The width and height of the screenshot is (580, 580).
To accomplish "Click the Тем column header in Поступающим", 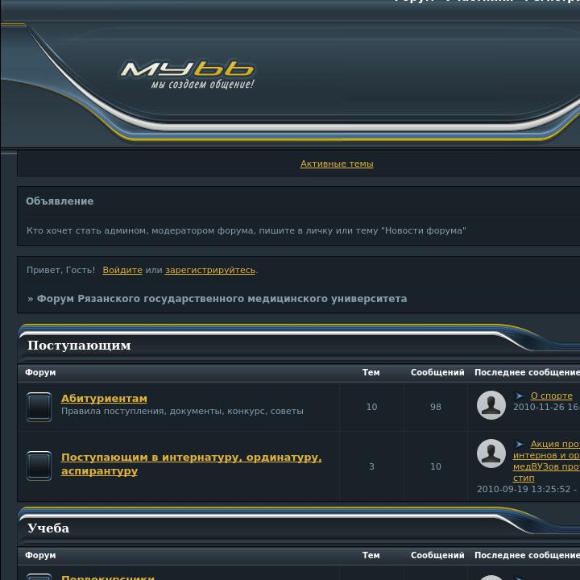I will click(x=371, y=372).
